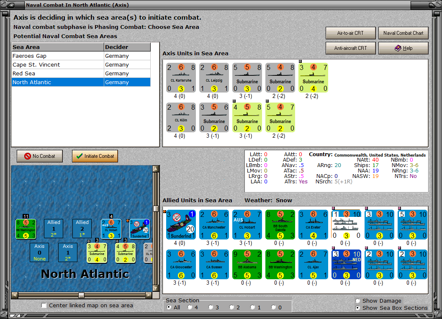Select Sea Section 1 radio button

coord(252,307)
